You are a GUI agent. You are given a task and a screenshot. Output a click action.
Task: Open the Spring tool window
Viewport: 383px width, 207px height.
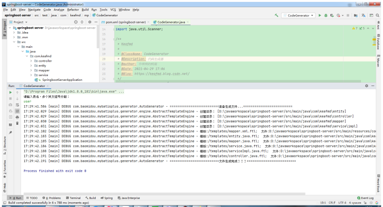[x=106, y=198]
